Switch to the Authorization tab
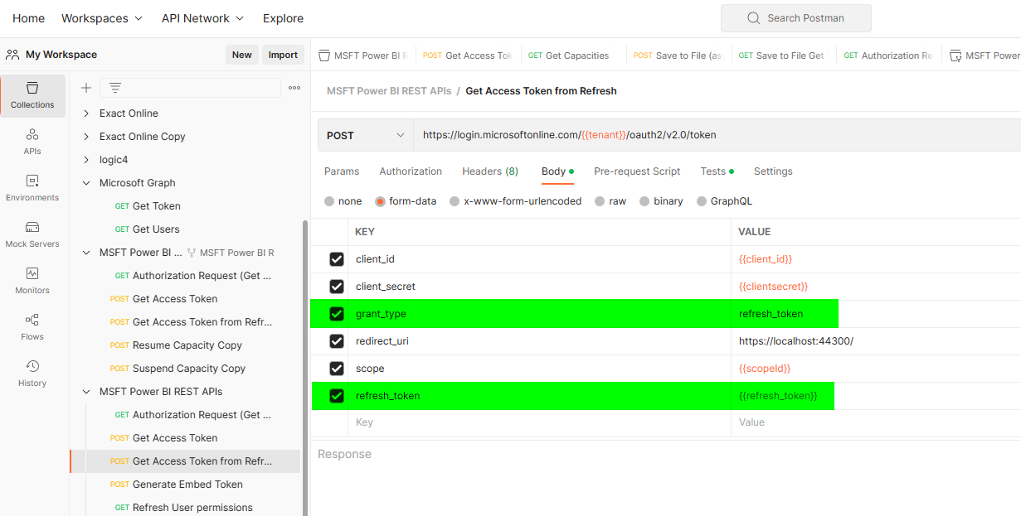Viewport: 1021px width, 516px height. (x=411, y=171)
